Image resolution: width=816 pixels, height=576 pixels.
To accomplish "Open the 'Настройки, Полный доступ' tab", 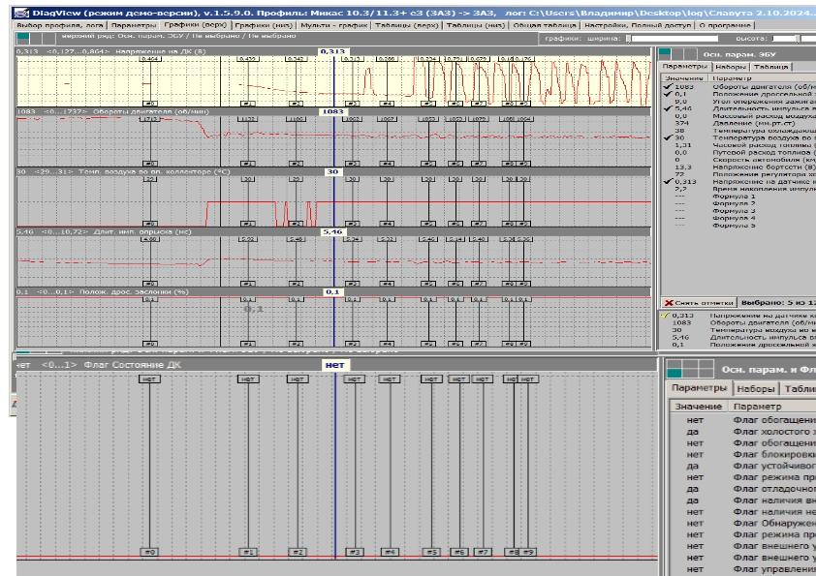I will click(638, 25).
